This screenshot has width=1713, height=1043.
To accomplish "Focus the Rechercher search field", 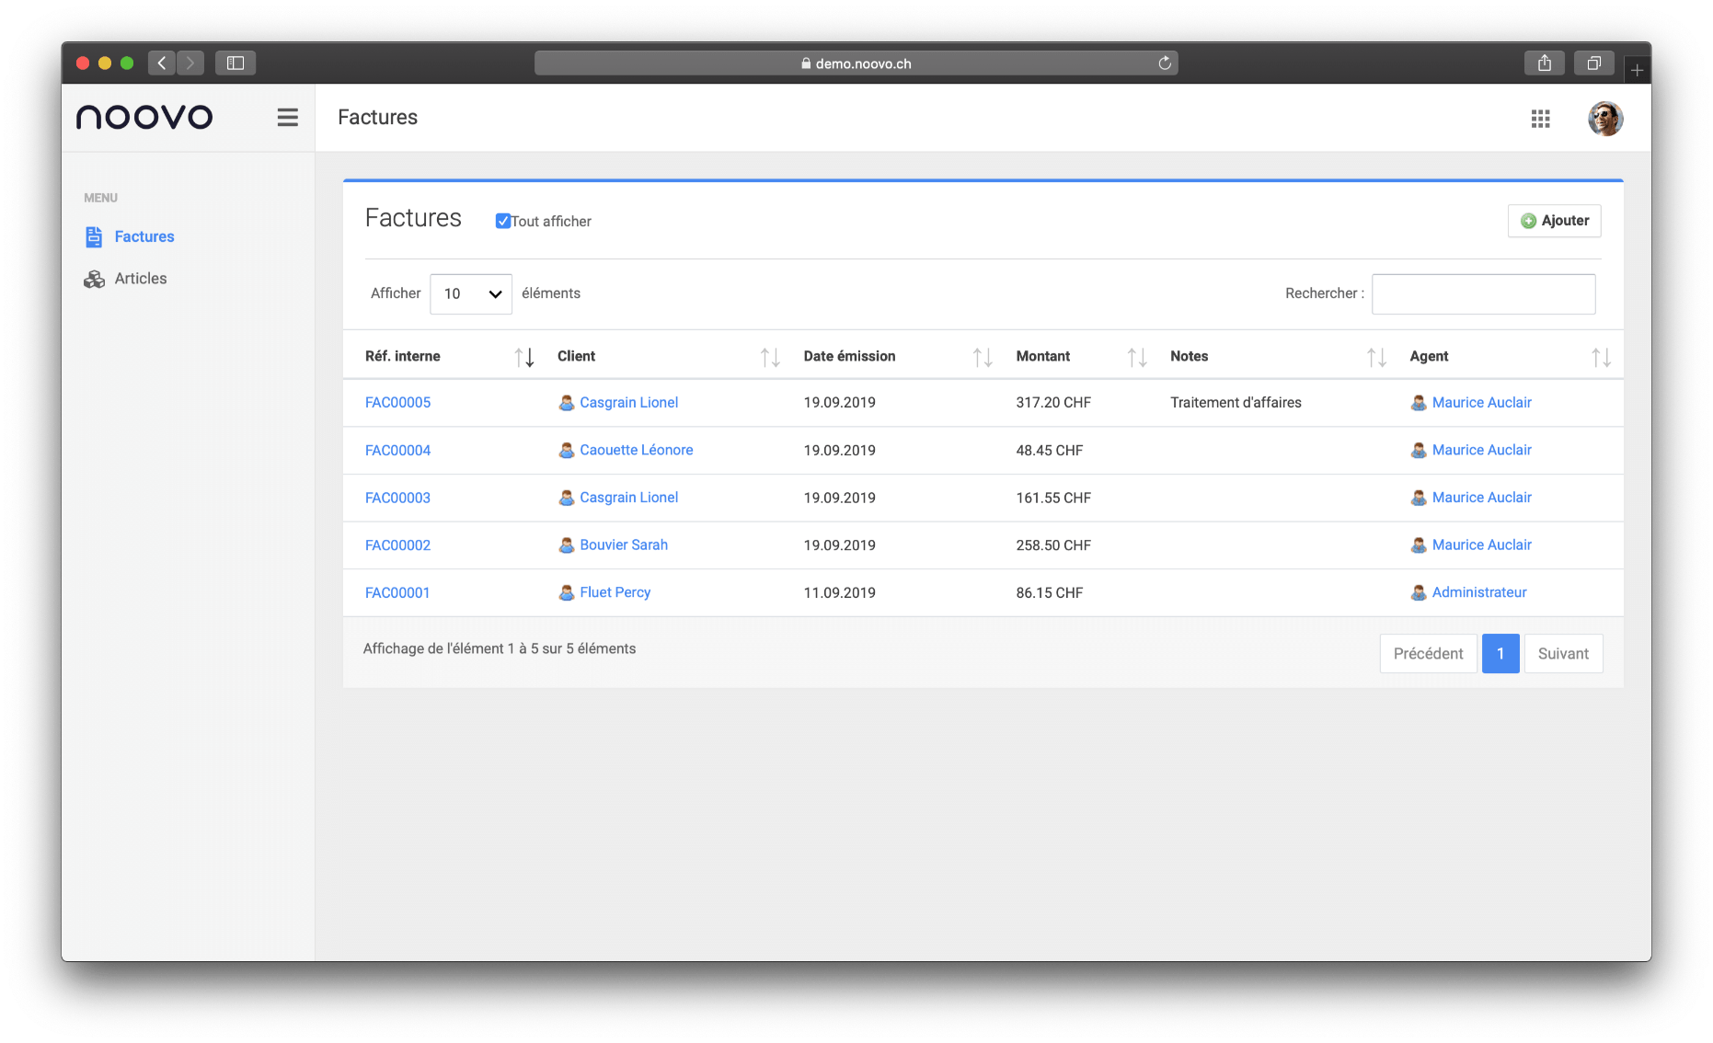I will tap(1483, 294).
